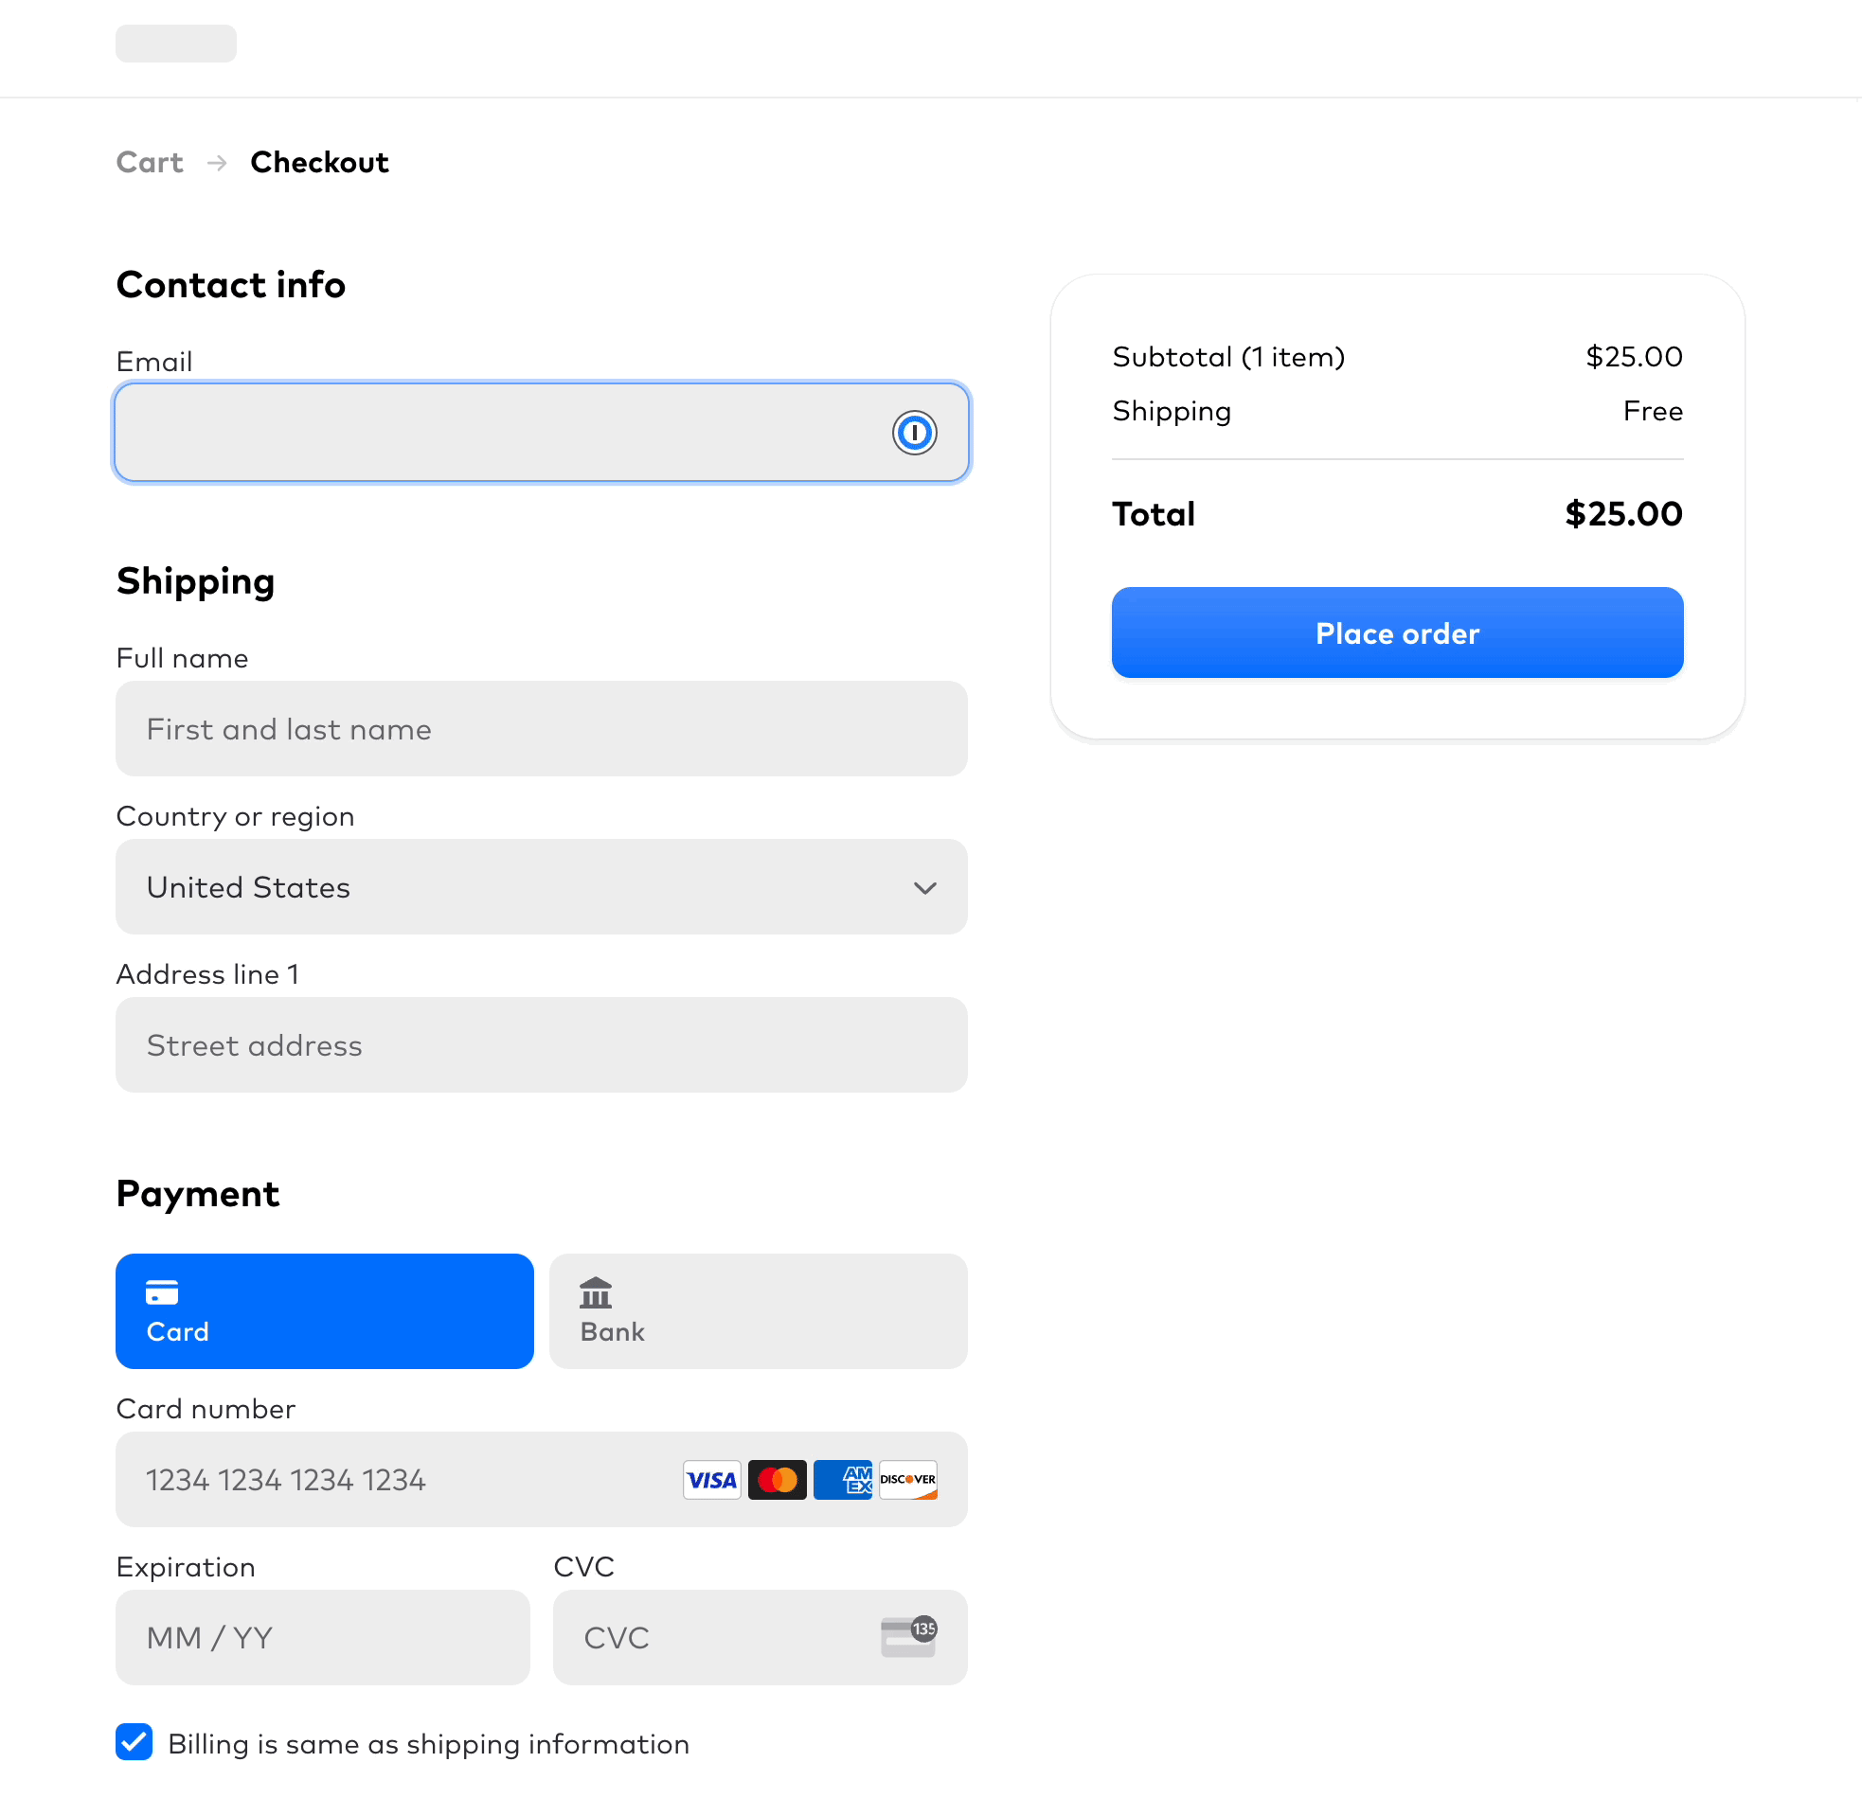
Task: Click the CVC card hint icon
Action: point(909,1637)
